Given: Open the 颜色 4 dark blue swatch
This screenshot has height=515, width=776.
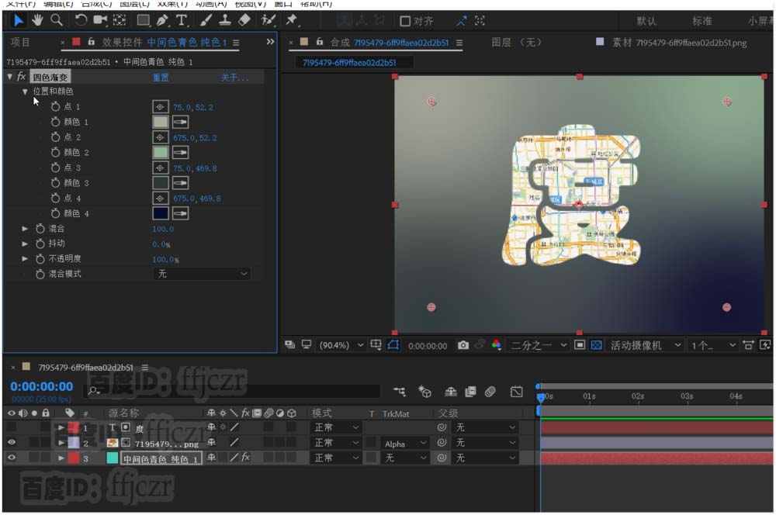Looking at the screenshot, I should tap(161, 214).
